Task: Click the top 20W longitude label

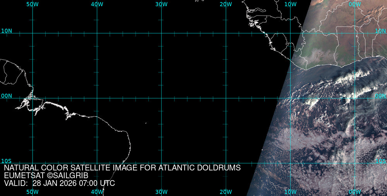Action: tap(226, 4)
